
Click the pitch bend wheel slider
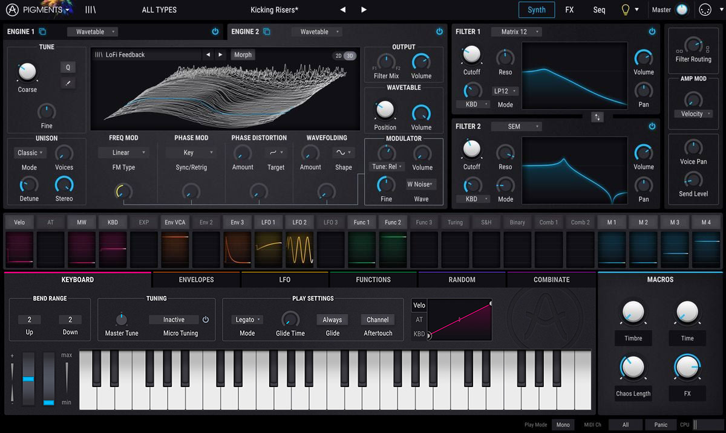[28, 379]
